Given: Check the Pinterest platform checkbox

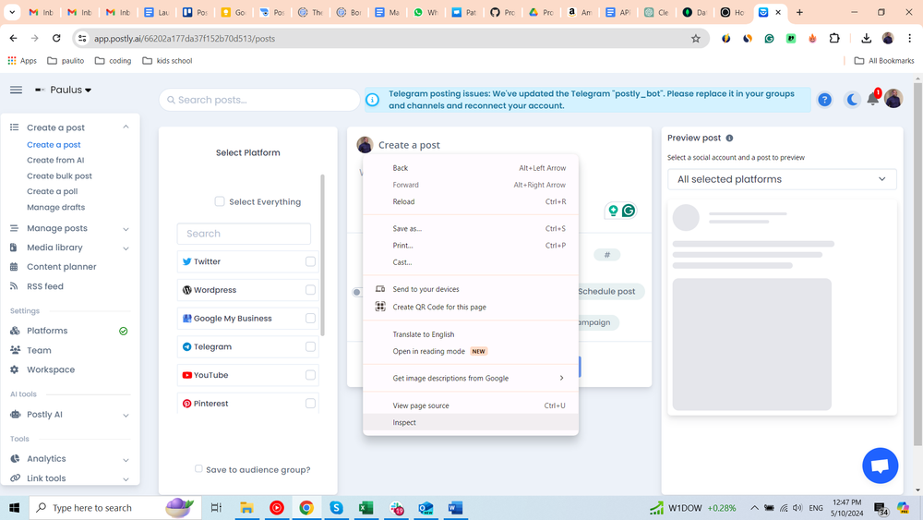Looking at the screenshot, I should point(310,404).
